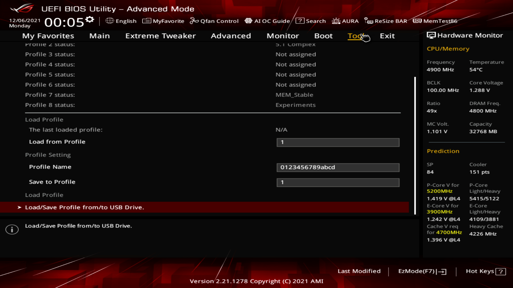Viewport: 513px width, 288px height.
Task: Click the English language globe icon
Action: [x=110, y=21]
